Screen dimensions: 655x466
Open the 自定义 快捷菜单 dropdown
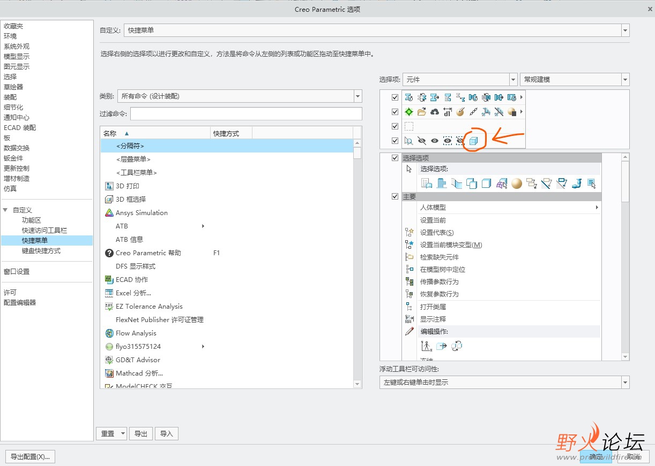coord(625,30)
